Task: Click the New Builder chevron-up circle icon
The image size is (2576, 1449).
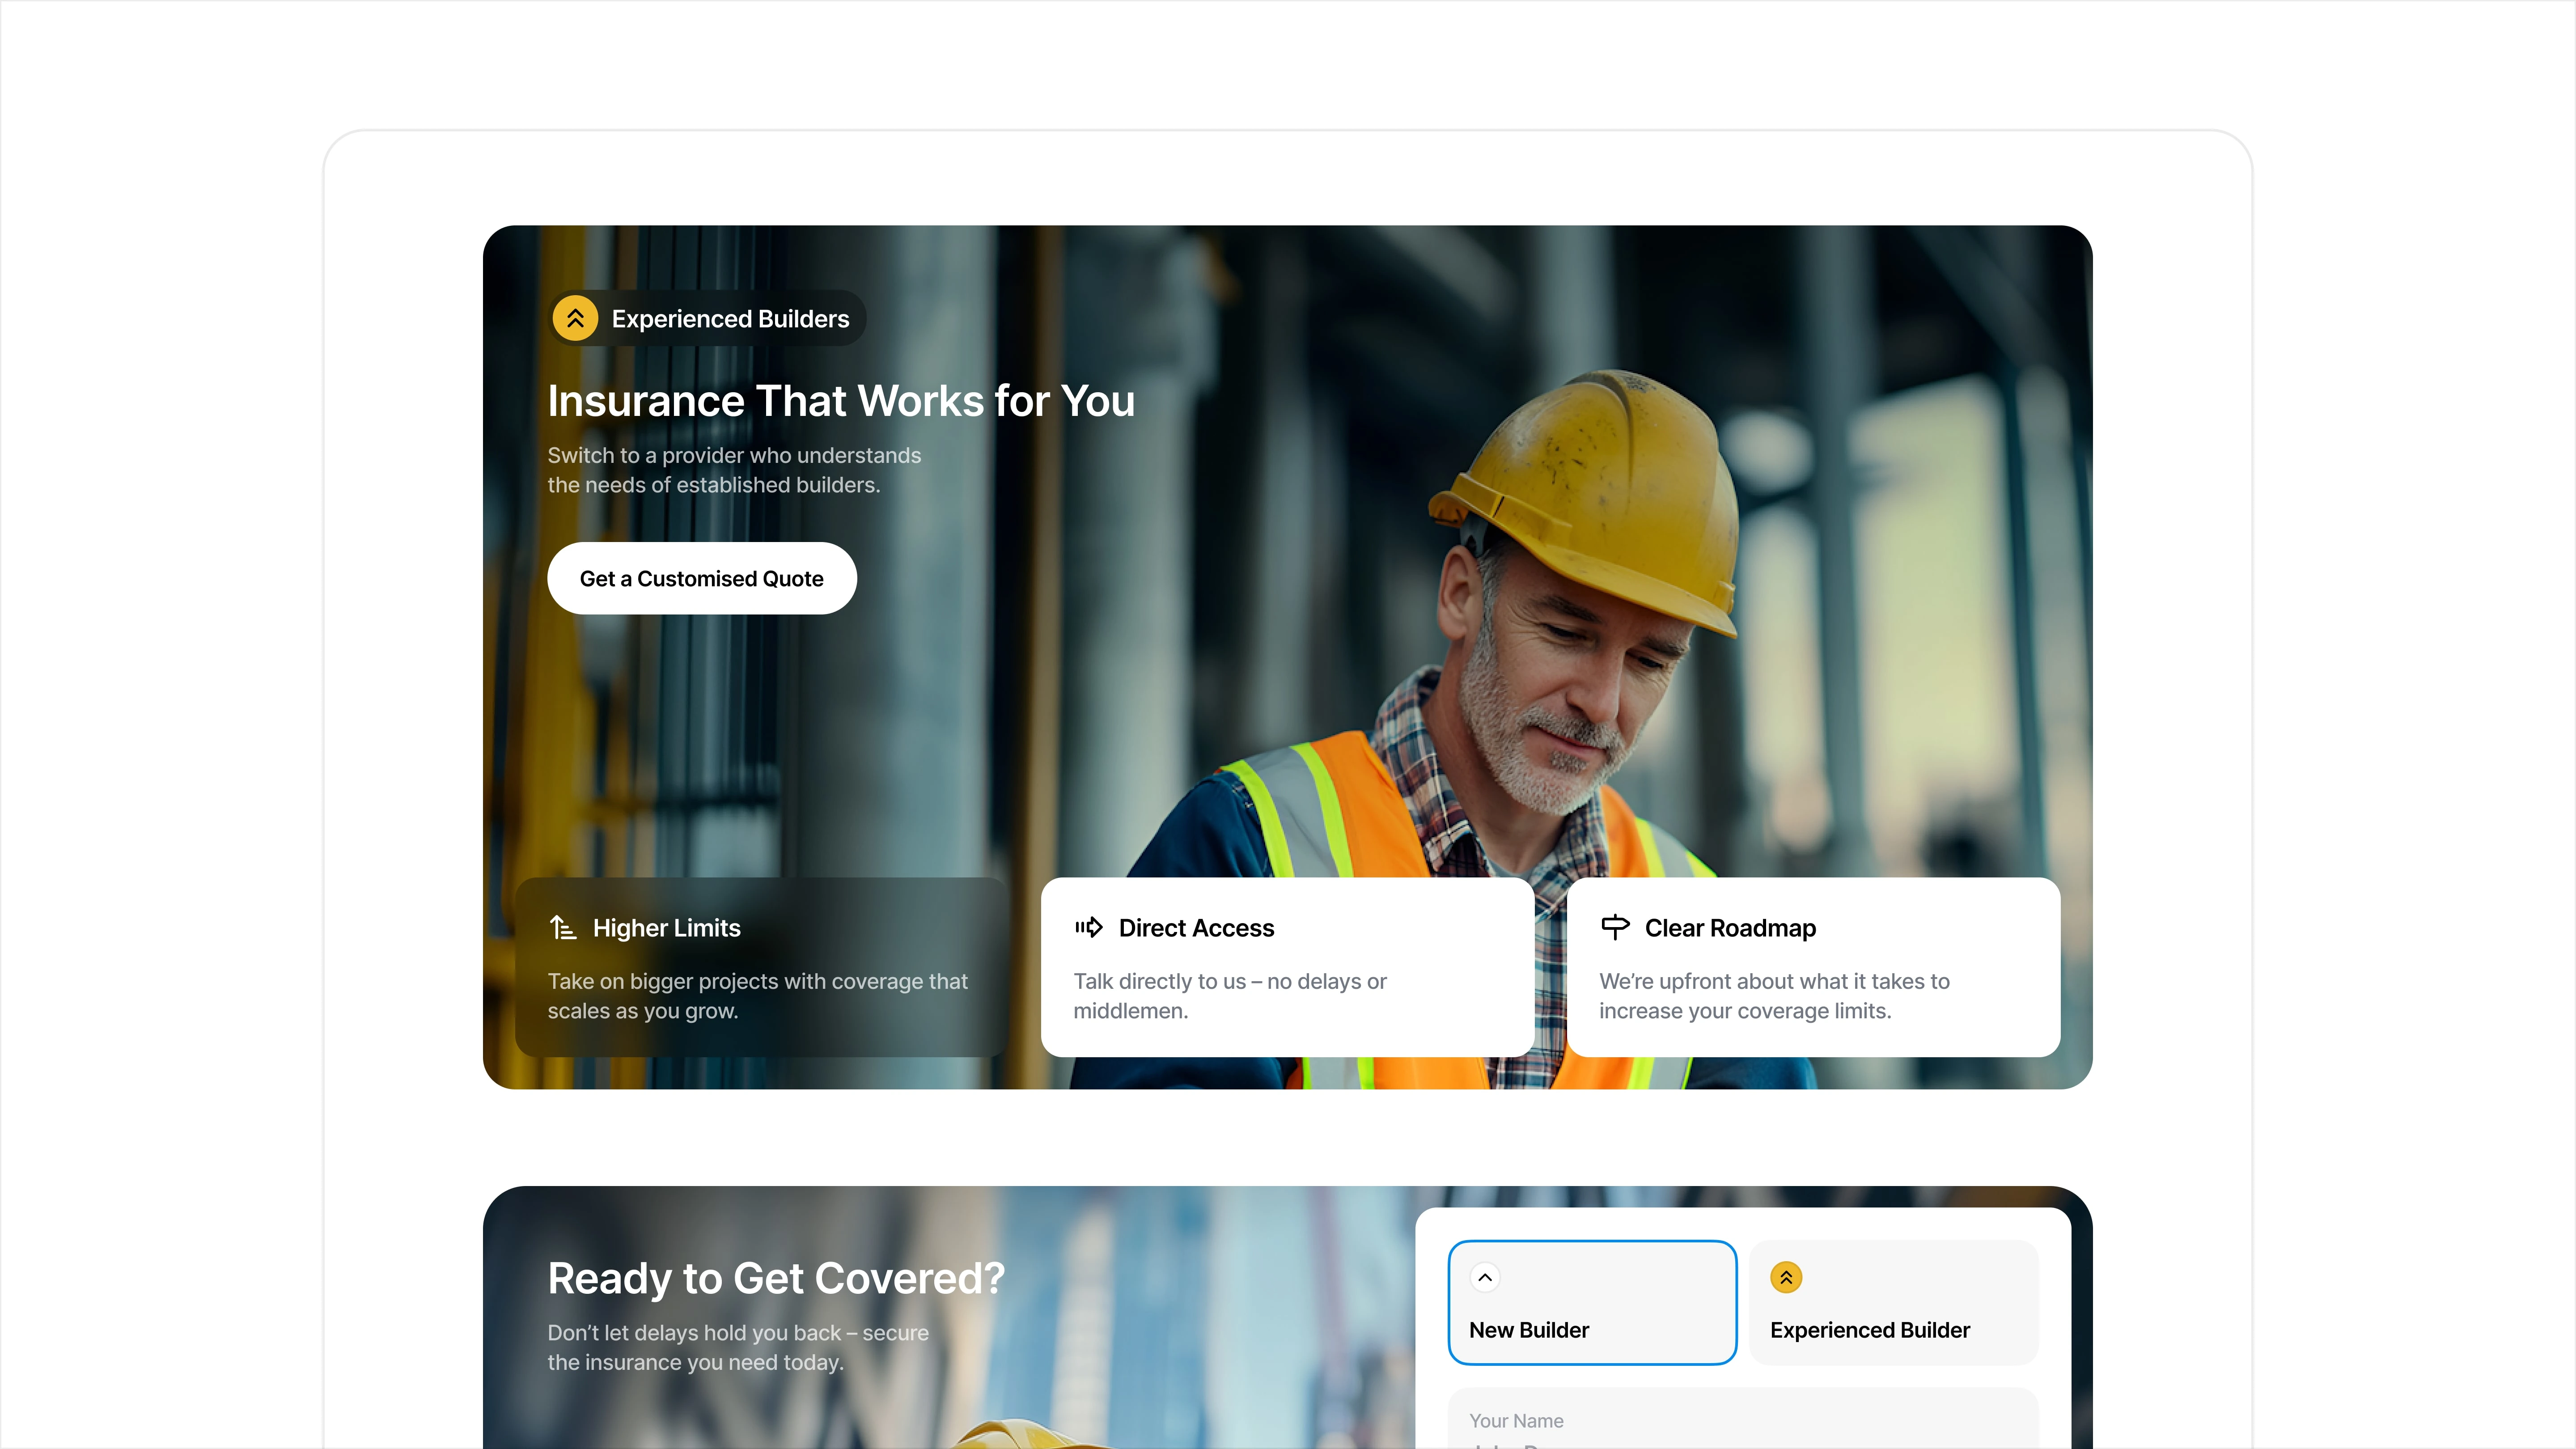Action: 1485,1277
